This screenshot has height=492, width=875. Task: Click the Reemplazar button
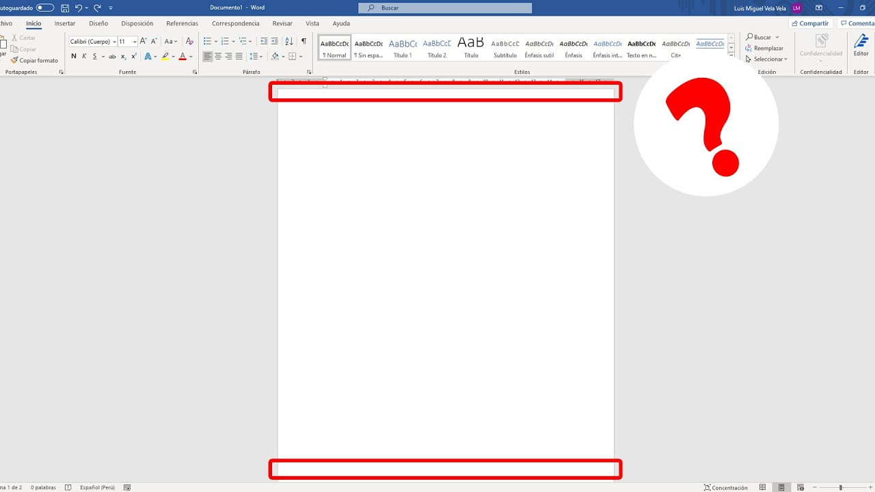tap(764, 48)
